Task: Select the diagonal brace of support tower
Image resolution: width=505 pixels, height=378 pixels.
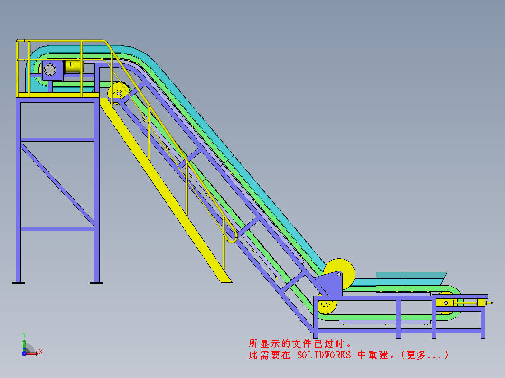Action: pos(57,184)
